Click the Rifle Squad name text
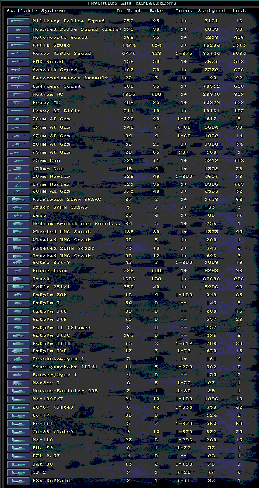259x488 pixels. coord(51,45)
